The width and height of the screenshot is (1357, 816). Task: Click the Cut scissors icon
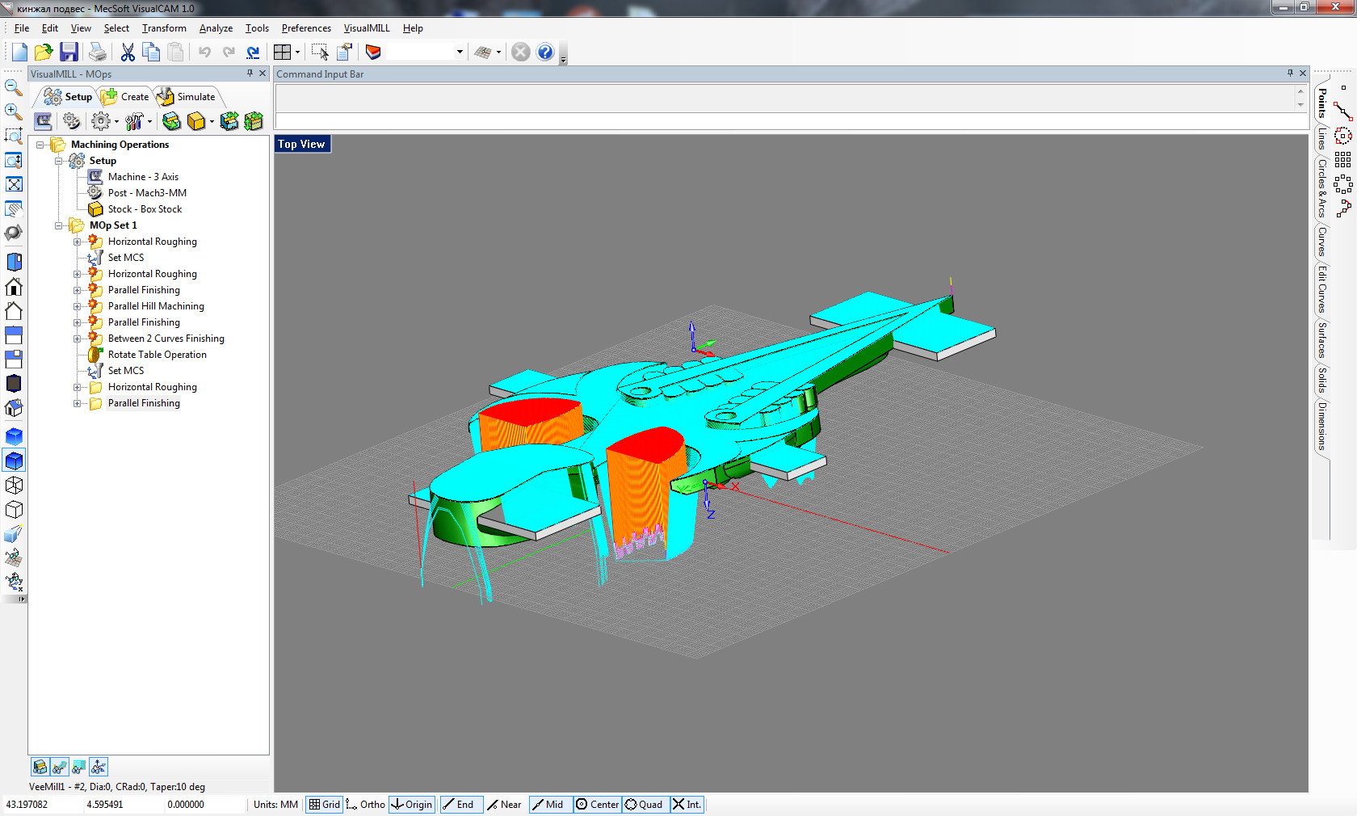128,53
